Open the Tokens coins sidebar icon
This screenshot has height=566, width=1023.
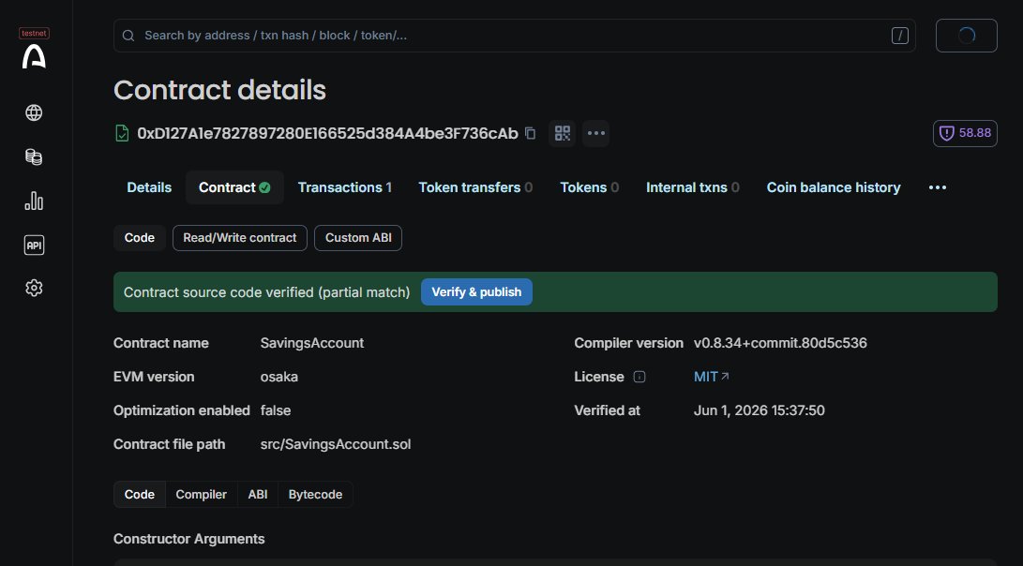34,157
